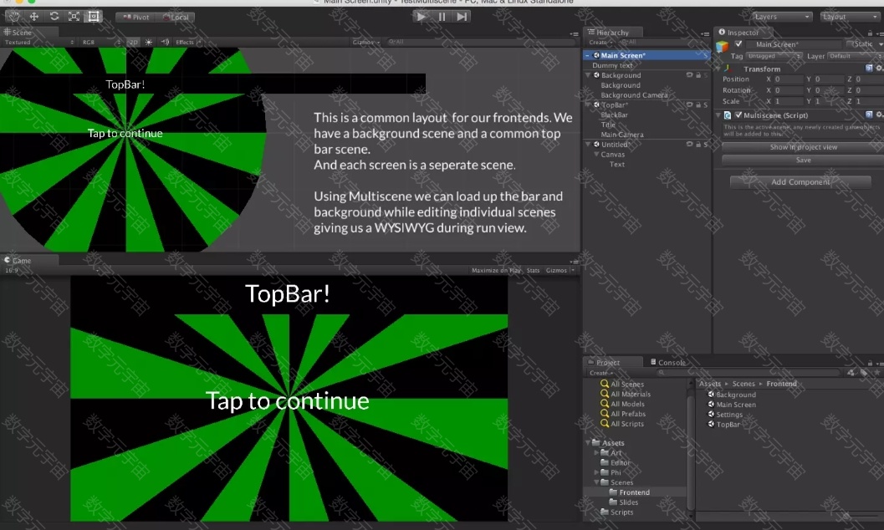
Task: Open Multiscene script help icon
Action: point(869,115)
